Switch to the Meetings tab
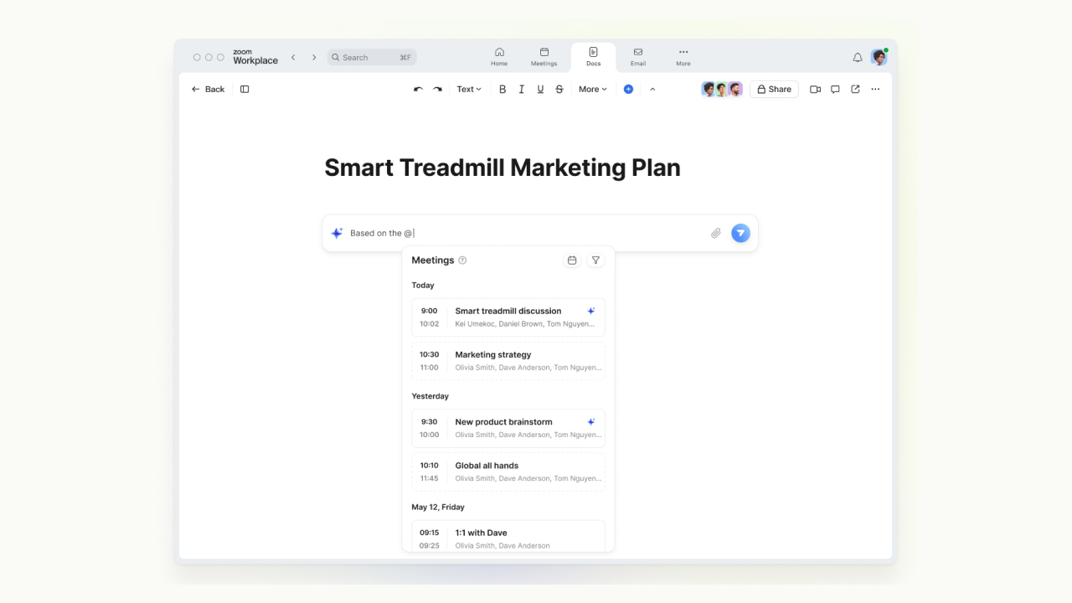Image resolution: width=1072 pixels, height=603 pixels. click(x=544, y=57)
